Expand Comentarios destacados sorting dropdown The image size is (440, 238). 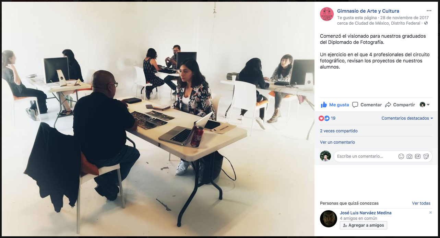tap(407, 118)
